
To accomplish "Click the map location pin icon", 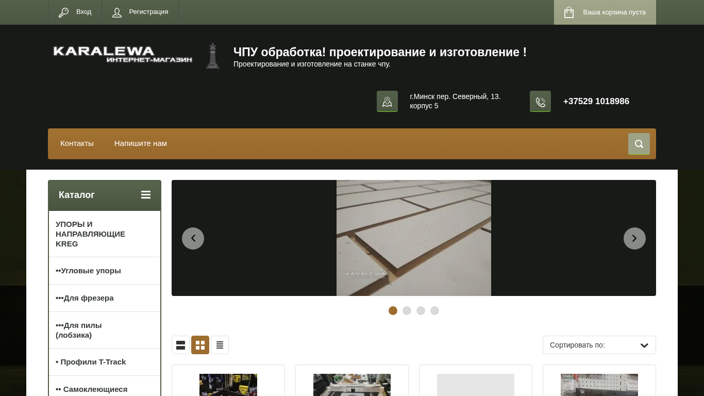I will coord(387,102).
